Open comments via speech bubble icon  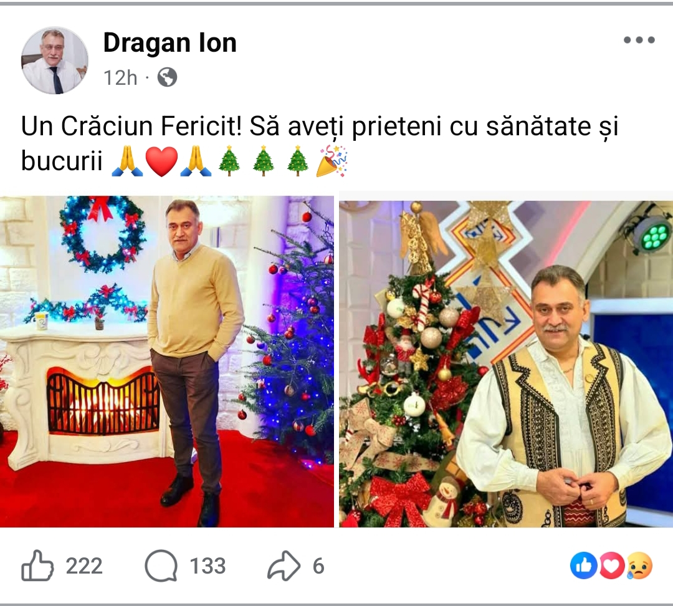point(161,566)
